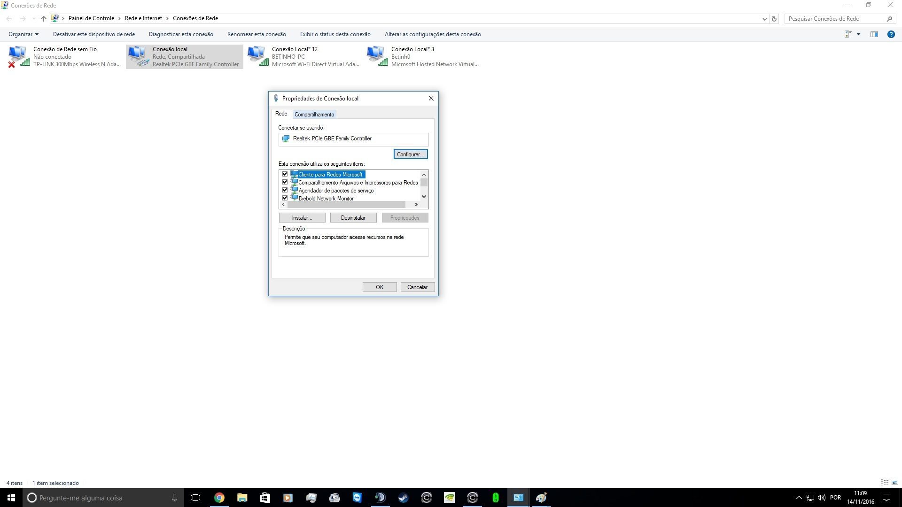Click Painel de Controle in breadcrumb
The image size is (902, 507).
tap(91, 18)
